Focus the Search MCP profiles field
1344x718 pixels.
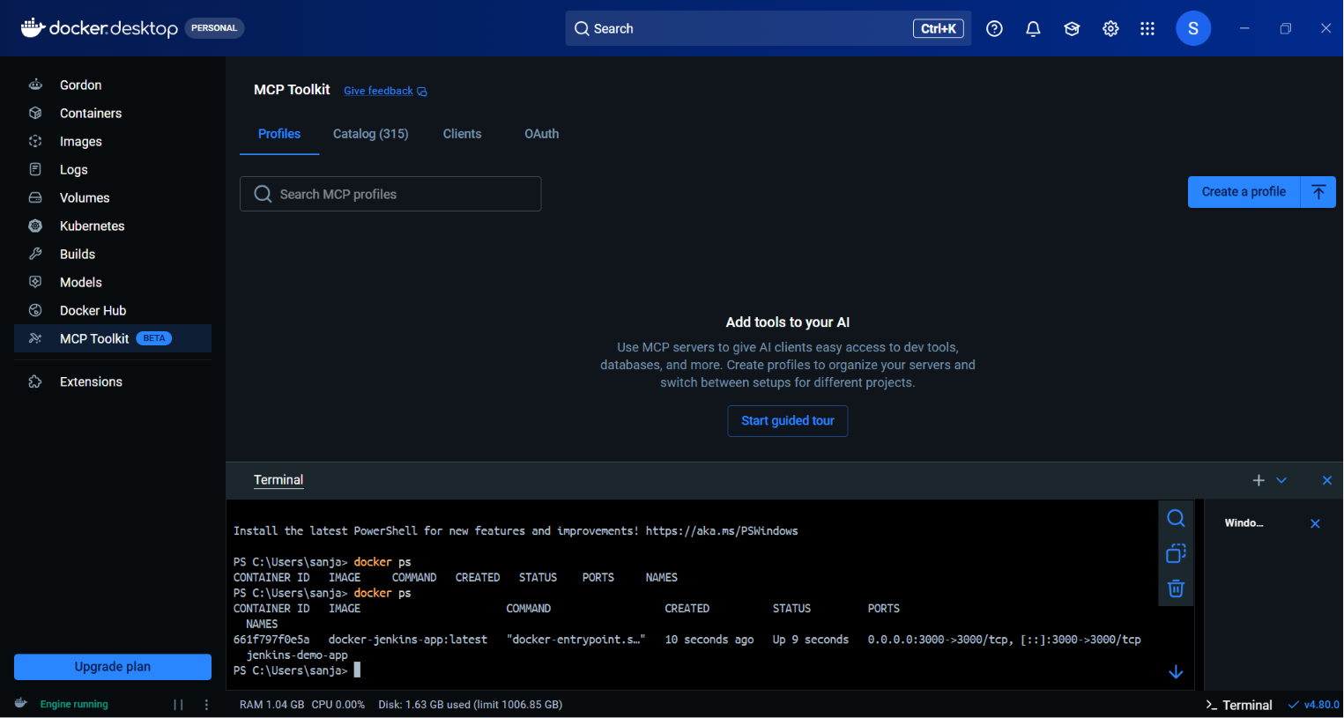[x=390, y=194]
